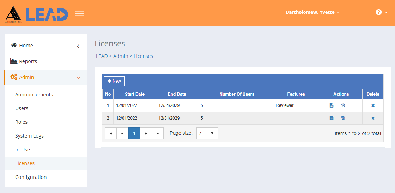Open the Page size dropdown
Viewport: 395px width, 193px height.
207,133
